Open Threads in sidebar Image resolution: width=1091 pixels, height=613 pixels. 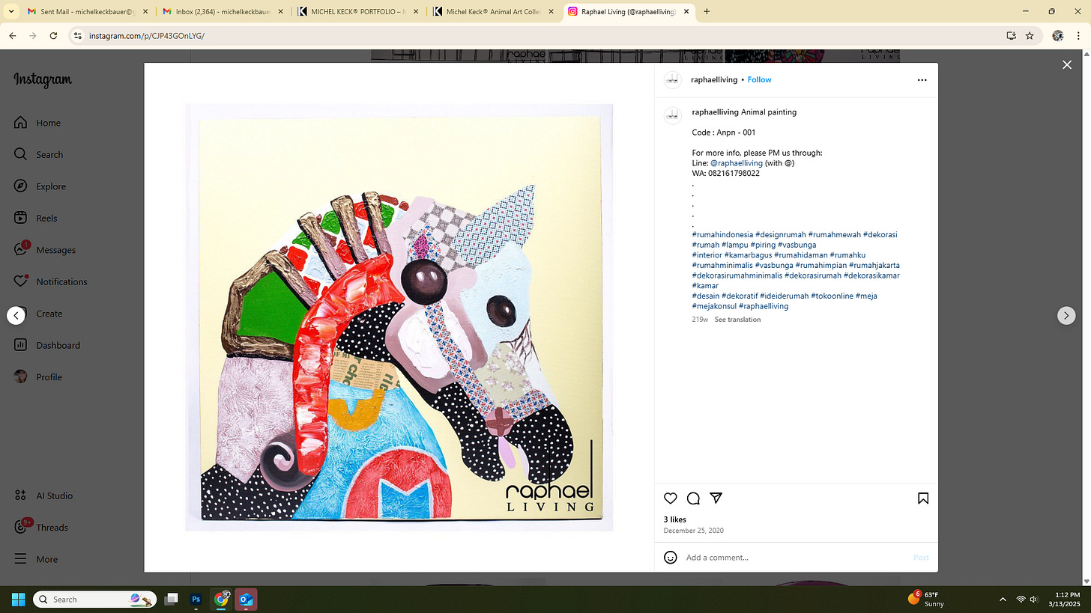pos(41,527)
